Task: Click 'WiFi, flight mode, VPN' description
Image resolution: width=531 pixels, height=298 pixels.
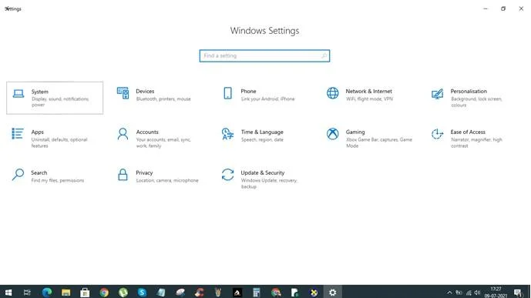Action: 369,99
